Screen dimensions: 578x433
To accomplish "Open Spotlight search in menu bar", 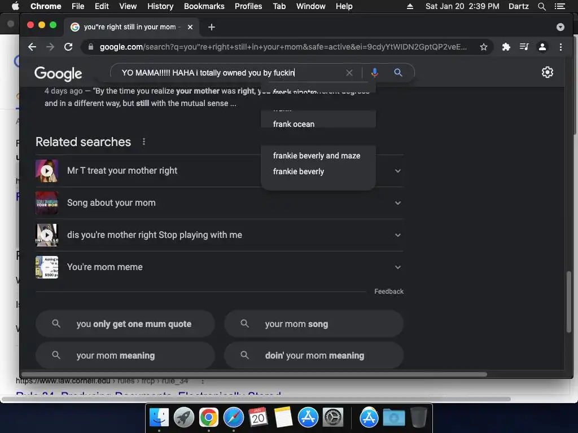I will pos(541,6).
